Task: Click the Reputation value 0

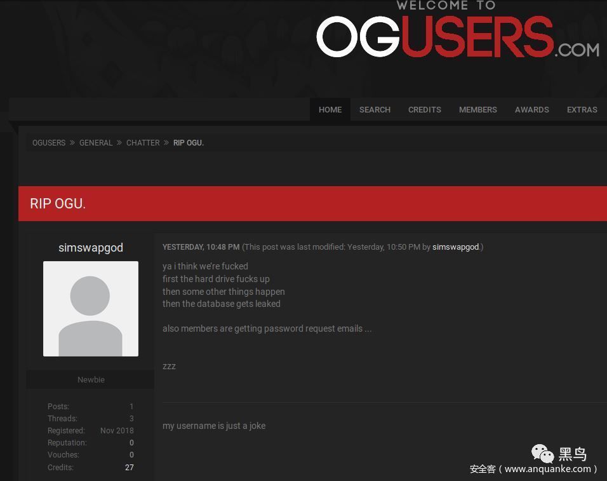Action: pos(131,443)
